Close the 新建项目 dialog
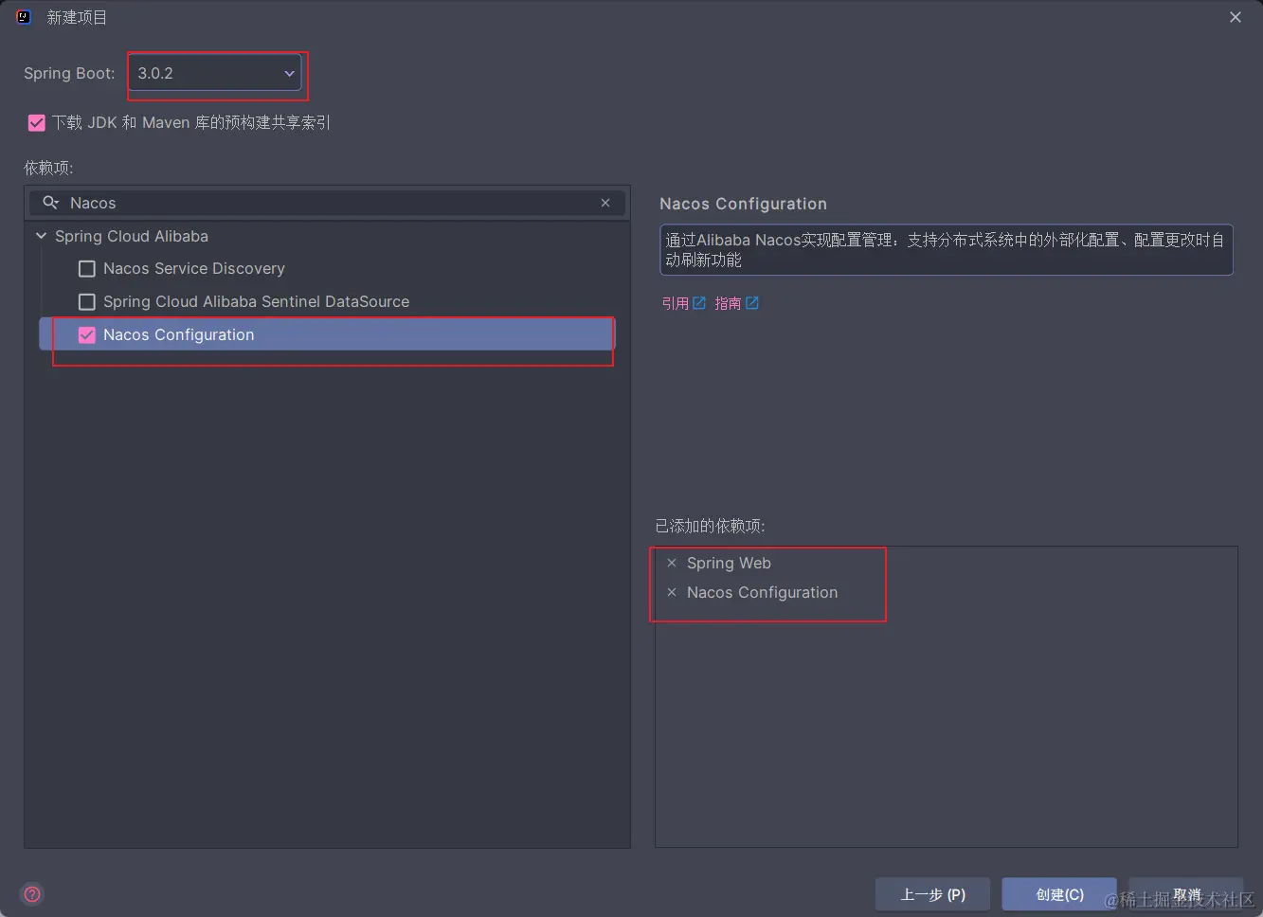 point(1236,17)
